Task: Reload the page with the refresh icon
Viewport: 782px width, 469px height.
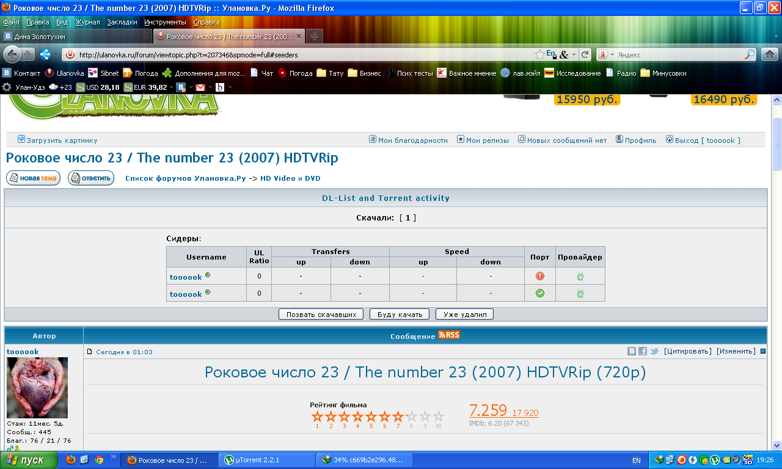Action: (585, 54)
